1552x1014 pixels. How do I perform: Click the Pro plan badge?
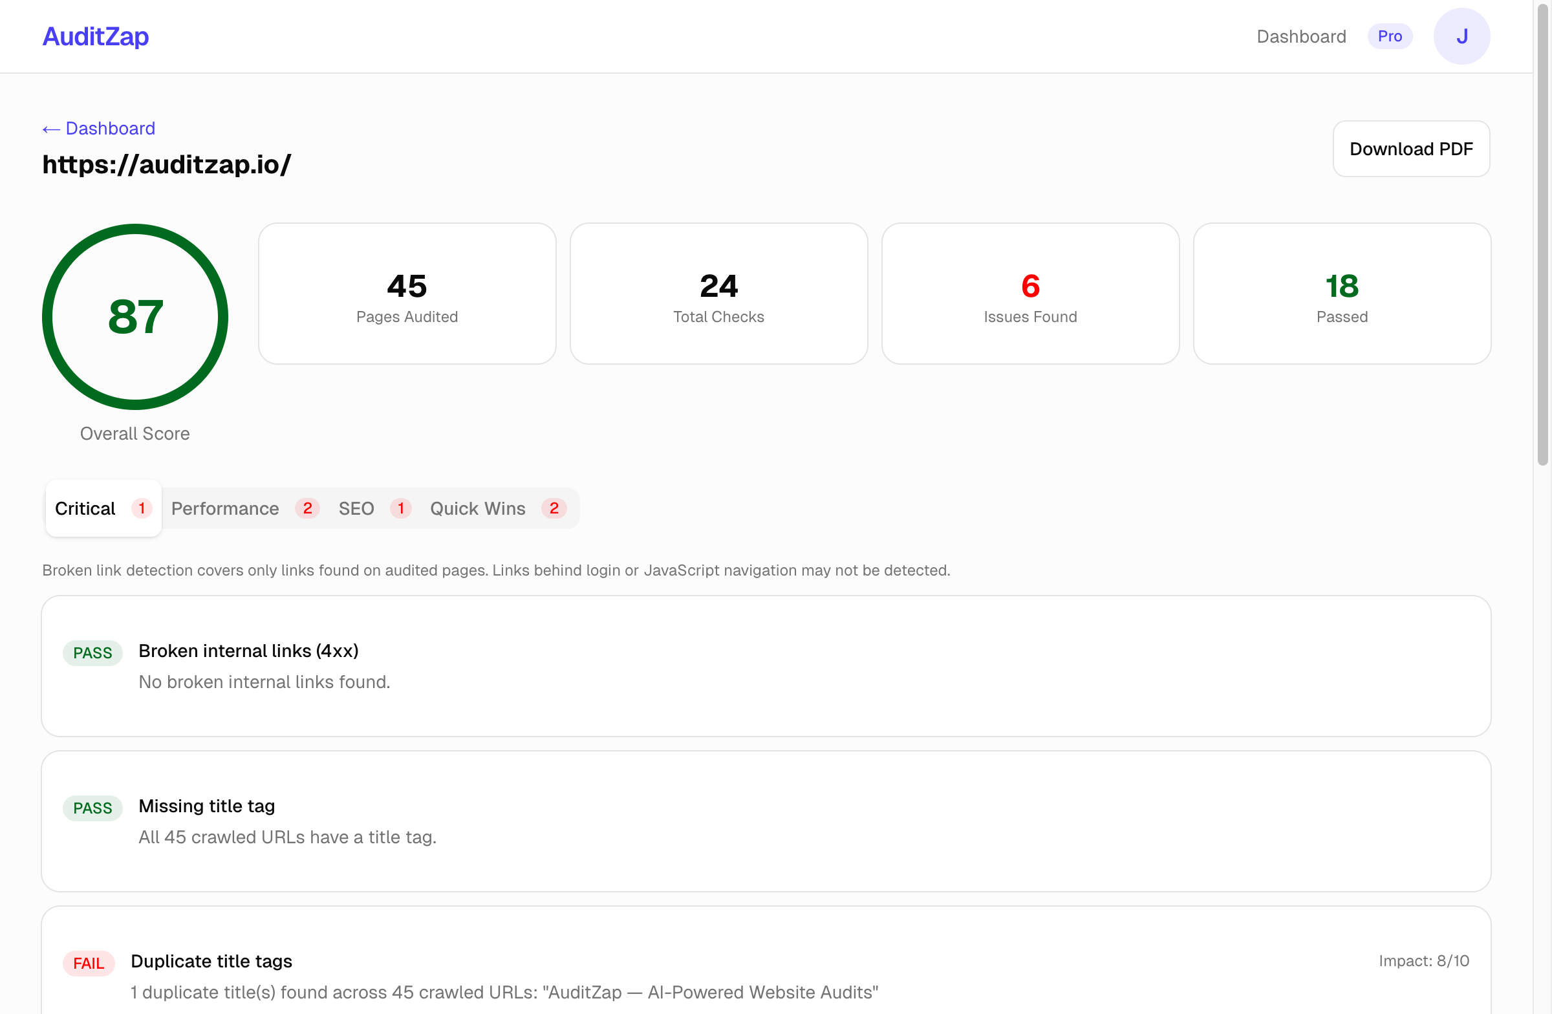click(1390, 36)
